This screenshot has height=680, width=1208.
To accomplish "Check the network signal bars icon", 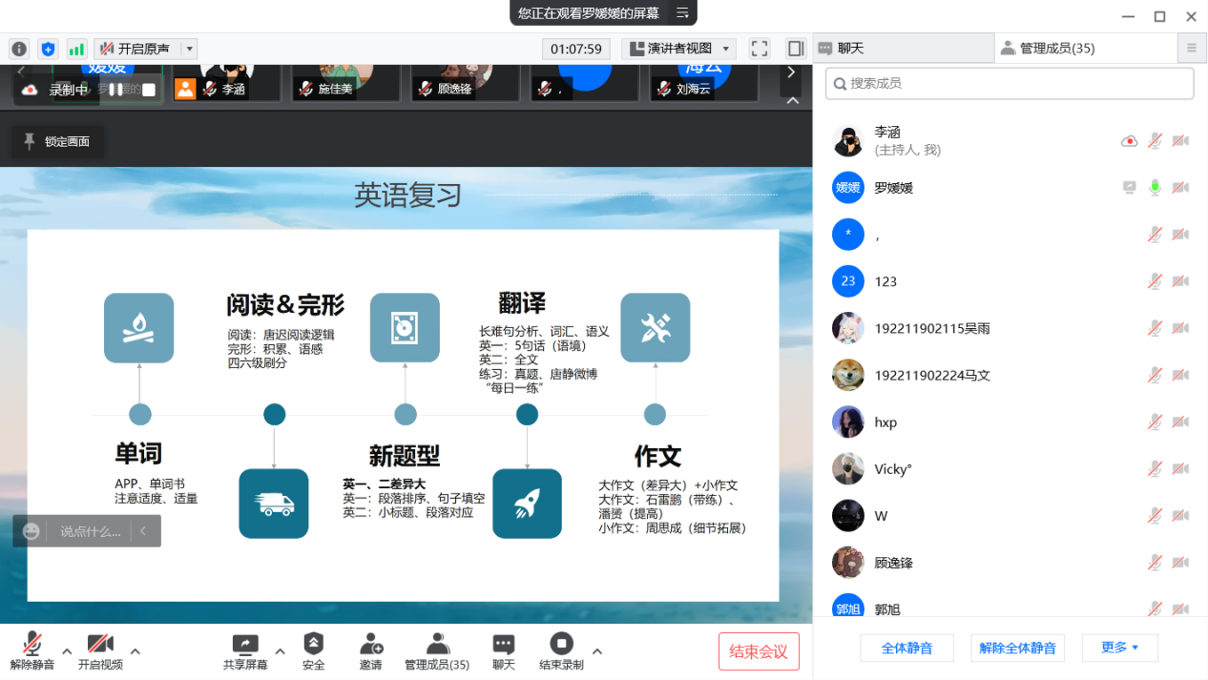I will (76, 49).
